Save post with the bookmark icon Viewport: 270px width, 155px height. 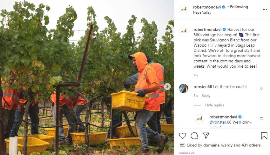pyautogui.click(x=264, y=136)
